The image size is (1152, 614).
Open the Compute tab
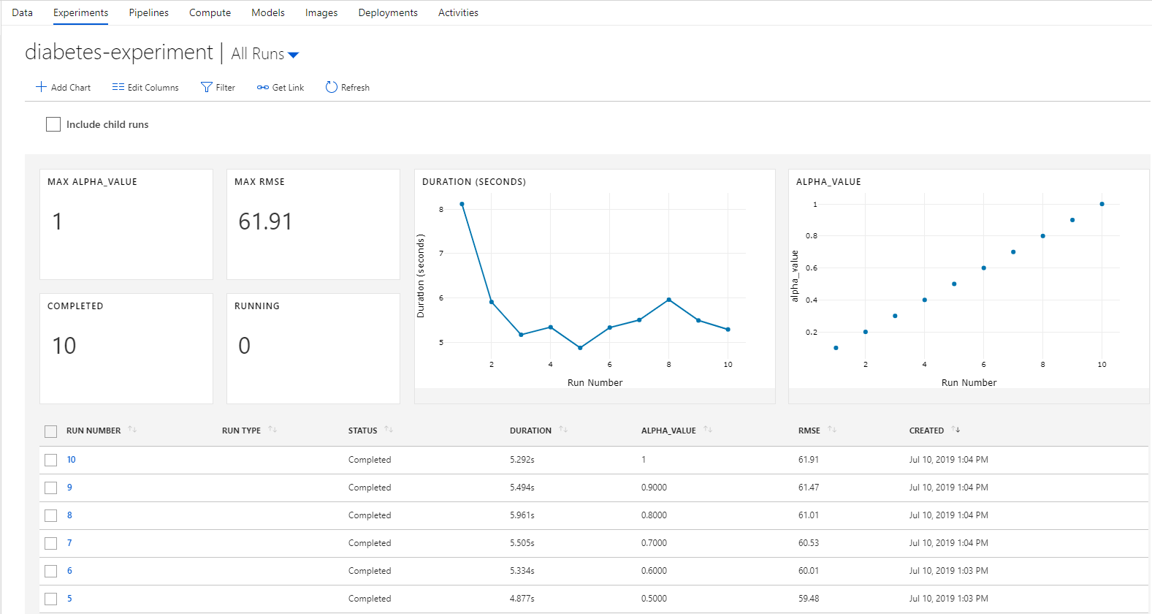(210, 12)
